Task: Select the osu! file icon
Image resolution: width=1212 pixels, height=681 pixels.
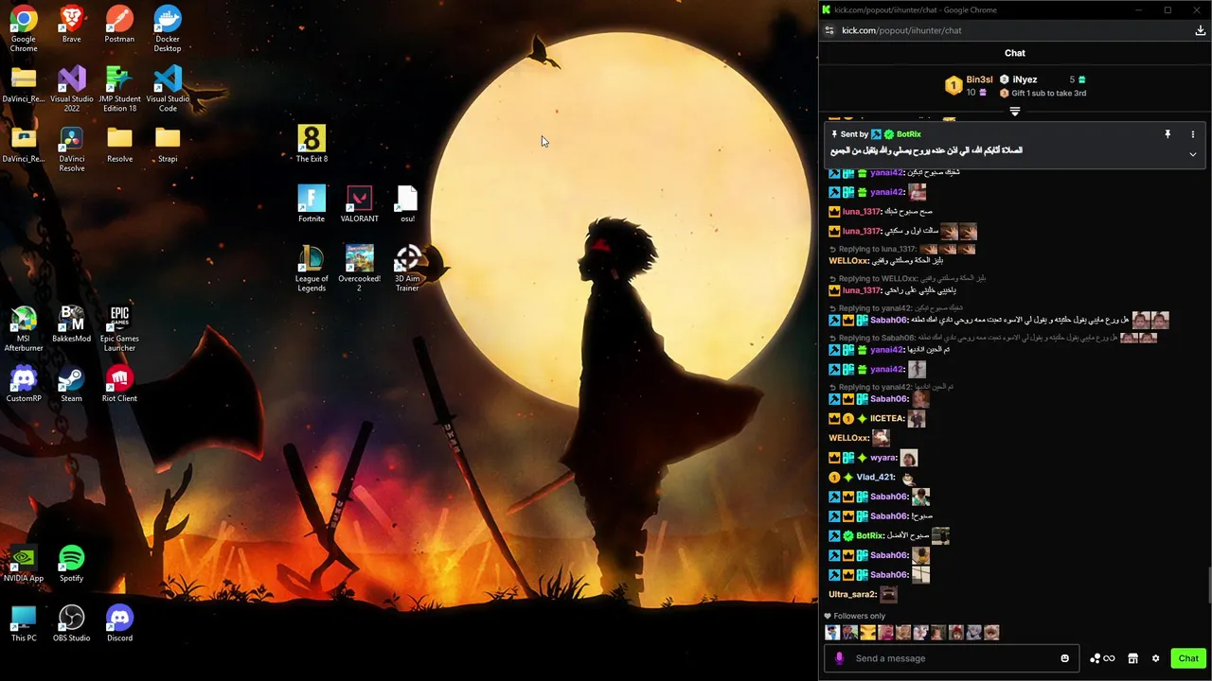Action: tap(407, 204)
